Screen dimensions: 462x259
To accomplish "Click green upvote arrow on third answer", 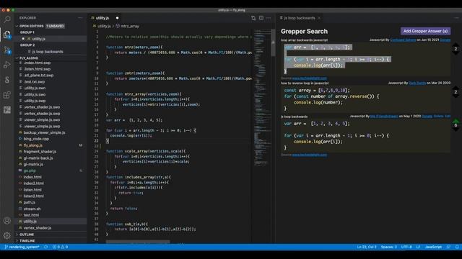I will click(x=456, y=121).
